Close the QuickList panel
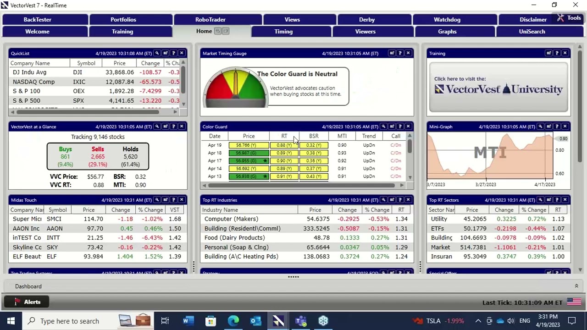Screen dimensions: 587x330 (x=182, y=53)
